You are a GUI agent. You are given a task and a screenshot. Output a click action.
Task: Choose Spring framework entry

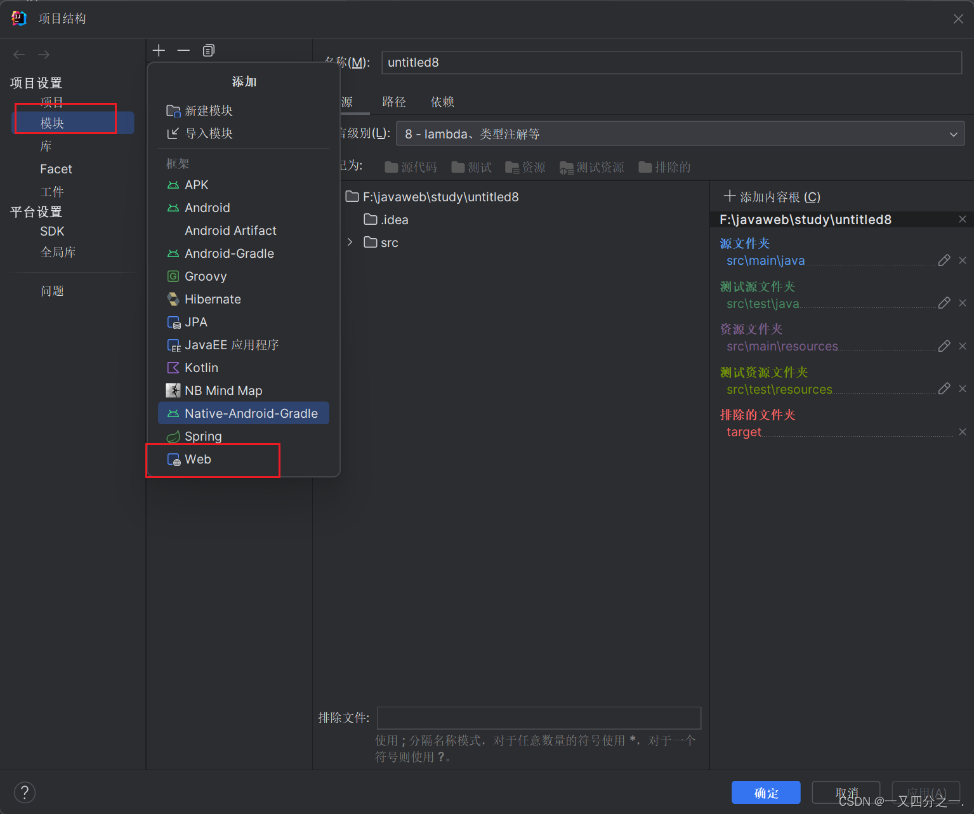[x=244, y=436]
